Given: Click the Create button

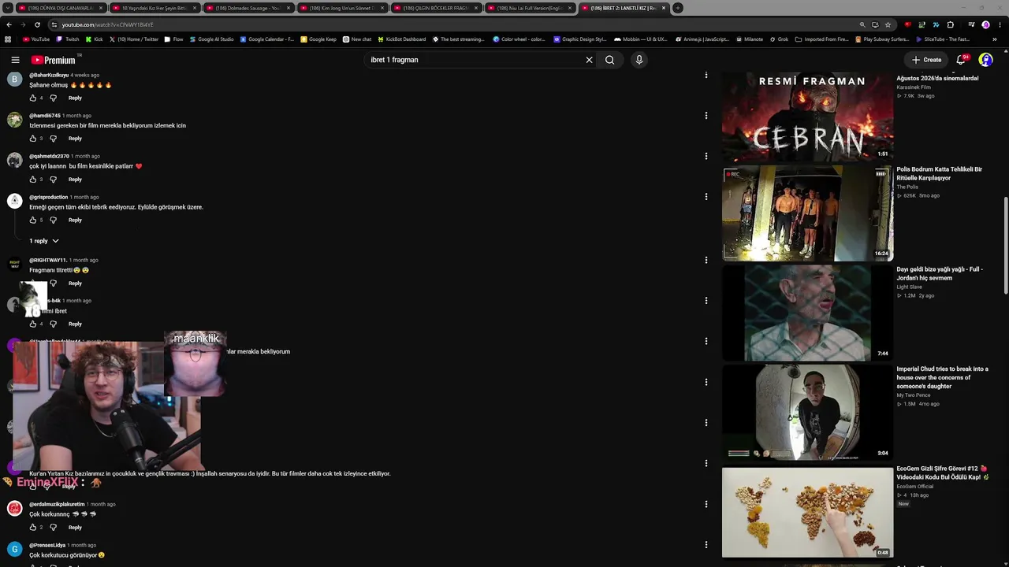Looking at the screenshot, I should coord(927,60).
